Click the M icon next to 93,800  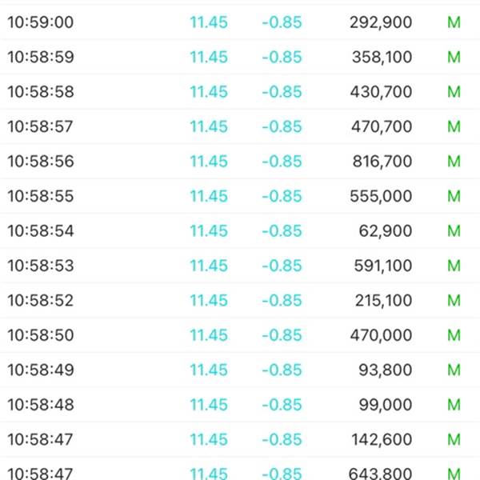[454, 370]
